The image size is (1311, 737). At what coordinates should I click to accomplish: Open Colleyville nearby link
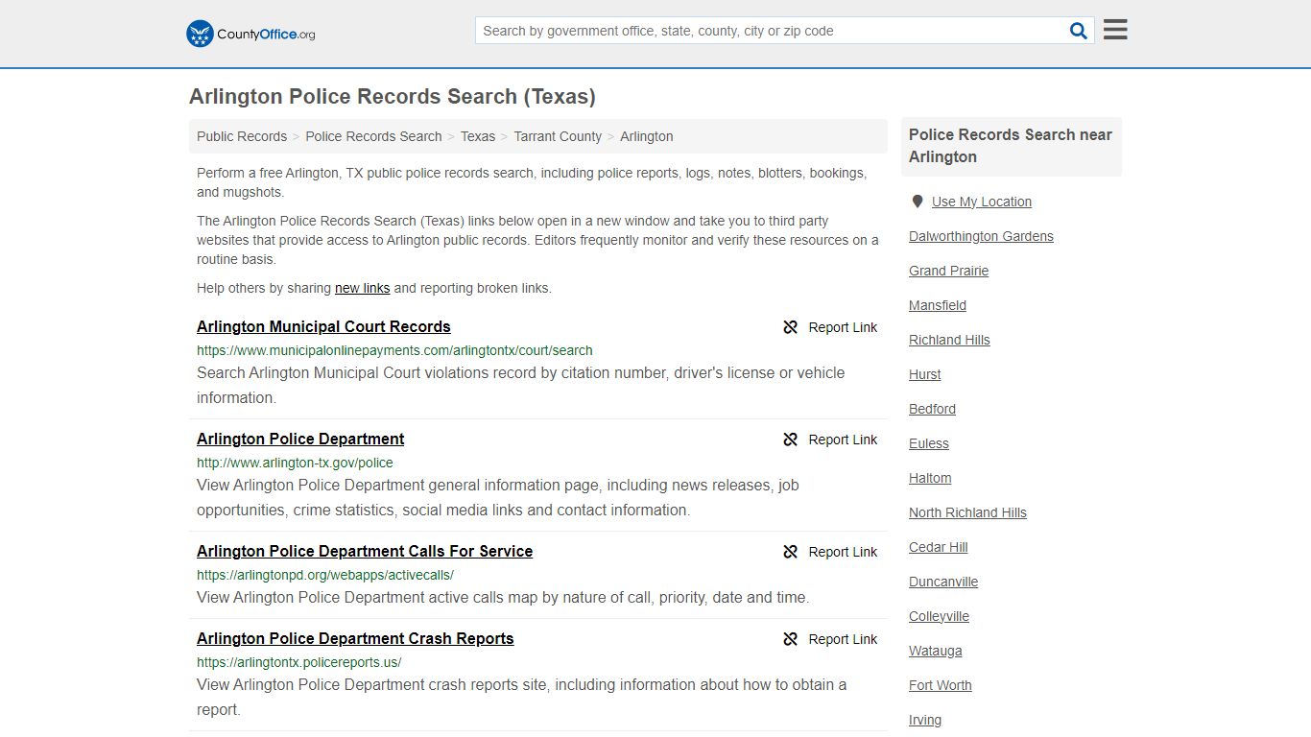point(939,616)
